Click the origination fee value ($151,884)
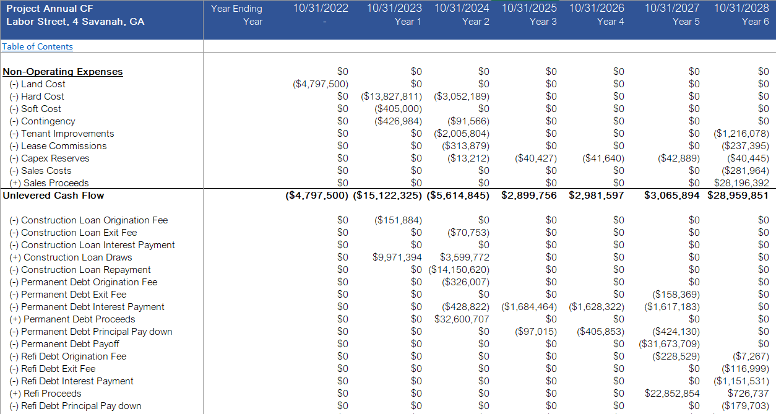 399,220
